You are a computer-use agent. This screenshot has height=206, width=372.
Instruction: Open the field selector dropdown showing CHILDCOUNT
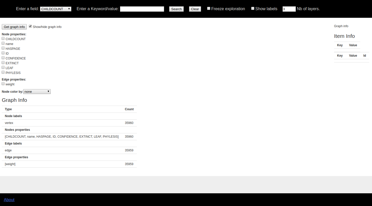tap(56, 9)
